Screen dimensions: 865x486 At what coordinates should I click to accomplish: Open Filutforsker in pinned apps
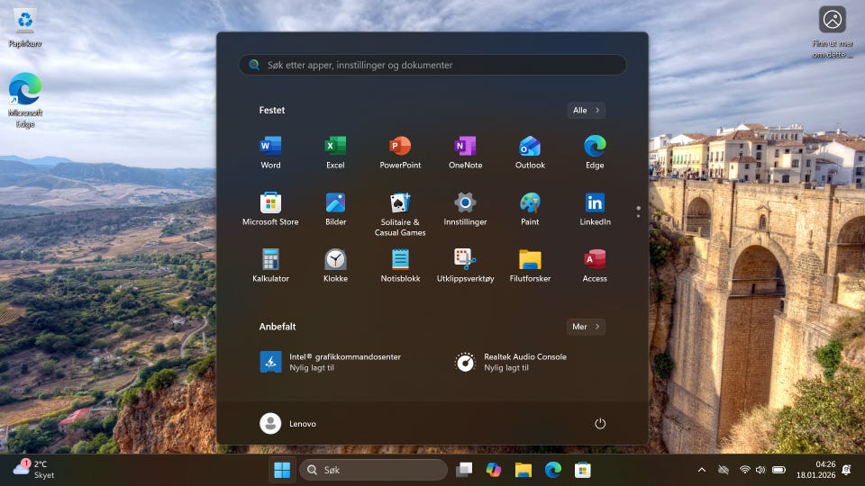(x=530, y=266)
